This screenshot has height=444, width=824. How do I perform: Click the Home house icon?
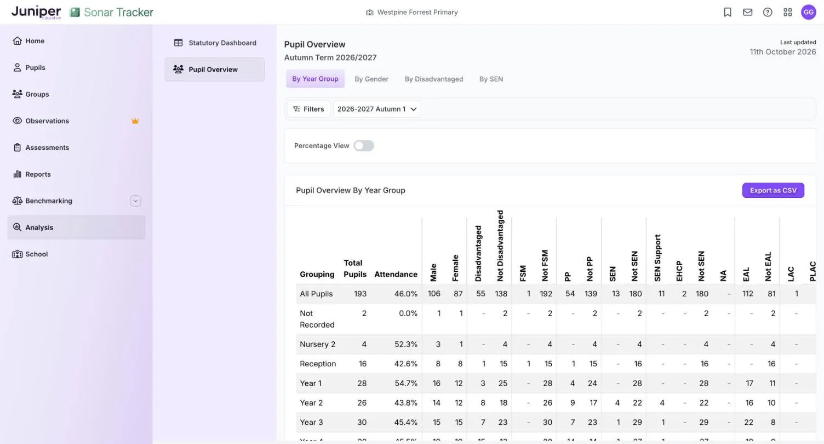(17, 40)
